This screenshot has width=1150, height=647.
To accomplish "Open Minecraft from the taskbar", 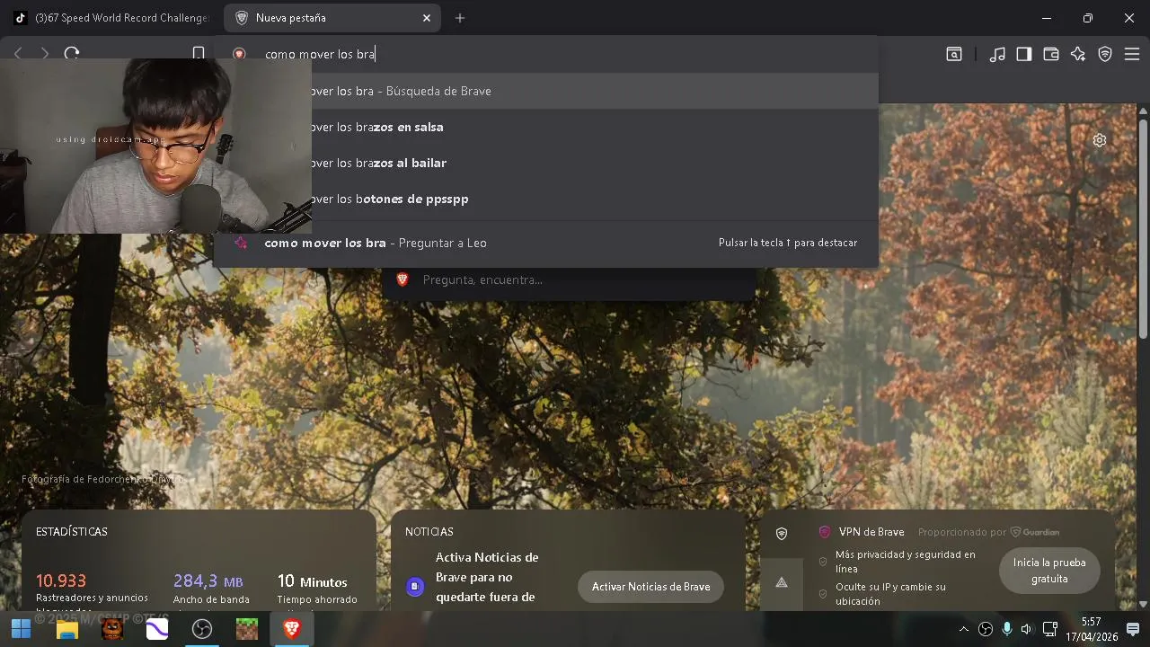I will click(x=247, y=629).
